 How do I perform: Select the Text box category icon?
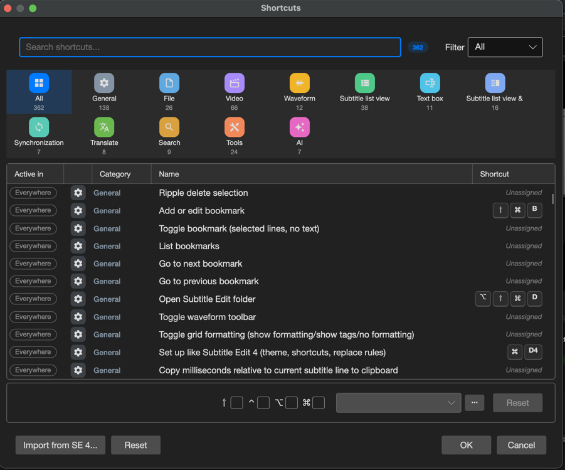pos(430,83)
